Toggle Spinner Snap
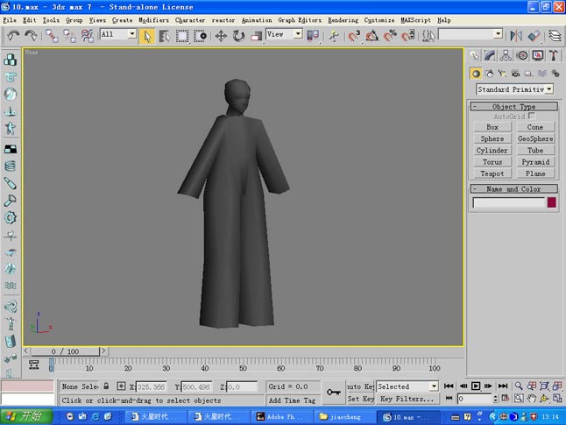Screen dimensions: 566x425 408,36
